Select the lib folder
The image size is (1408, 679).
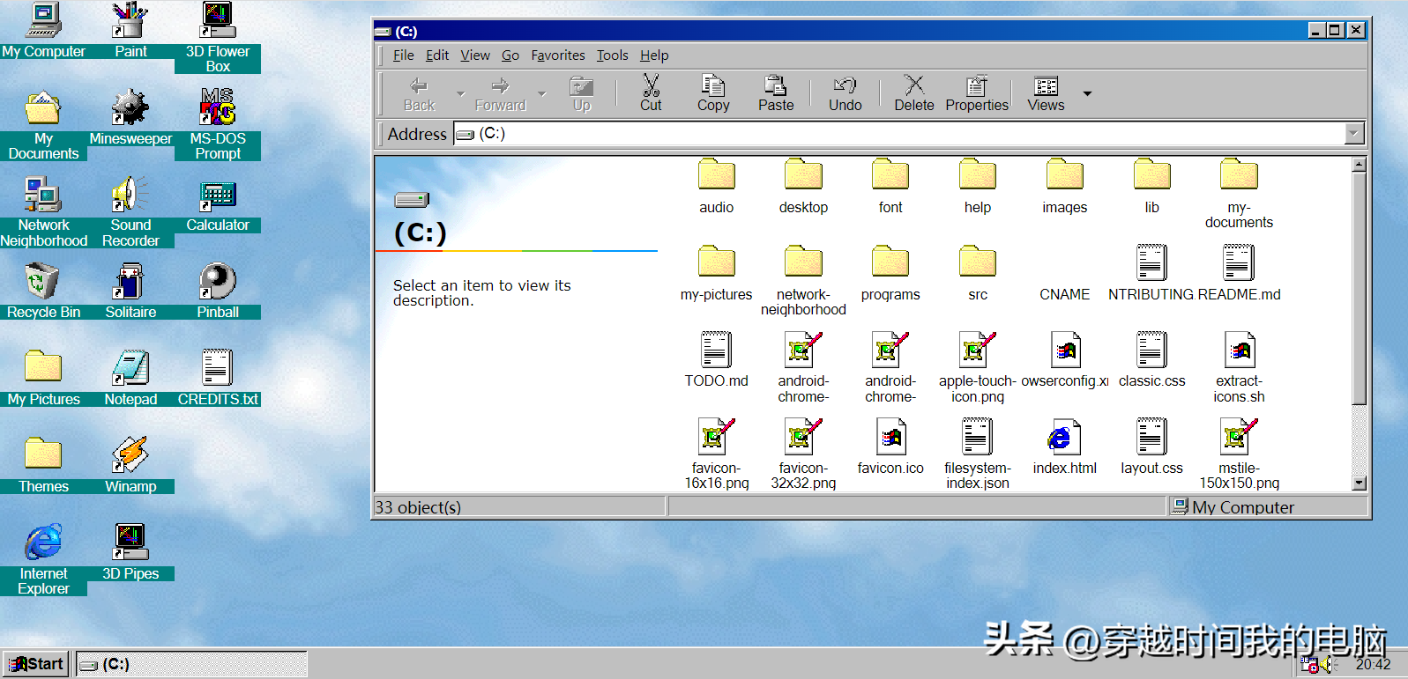coord(1151,187)
